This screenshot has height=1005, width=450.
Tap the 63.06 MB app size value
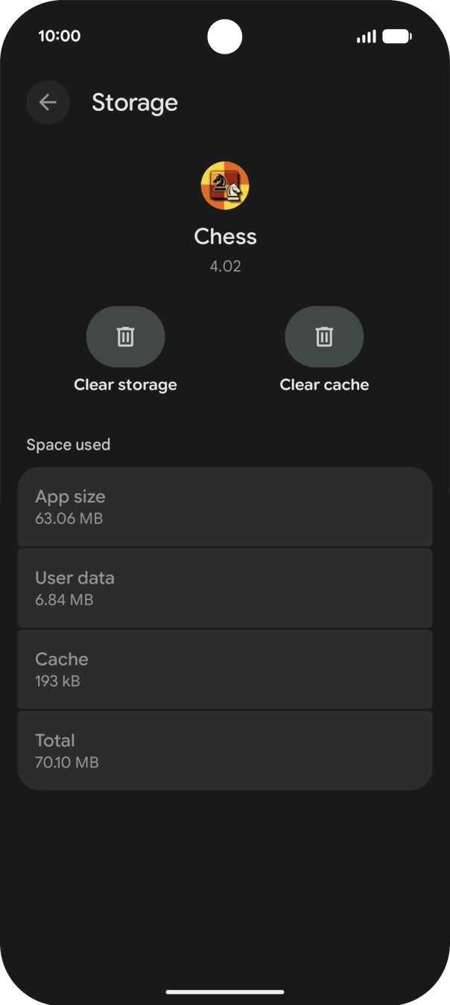tap(69, 517)
